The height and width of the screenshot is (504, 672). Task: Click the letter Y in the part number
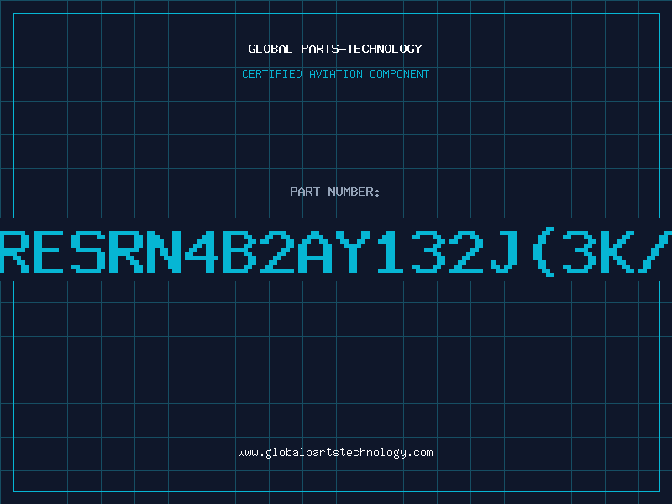(x=353, y=252)
